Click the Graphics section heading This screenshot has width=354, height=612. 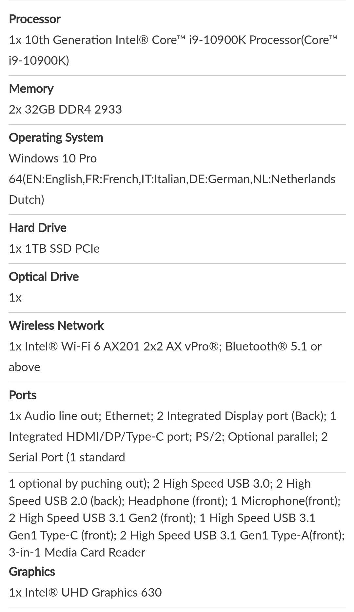click(32, 572)
